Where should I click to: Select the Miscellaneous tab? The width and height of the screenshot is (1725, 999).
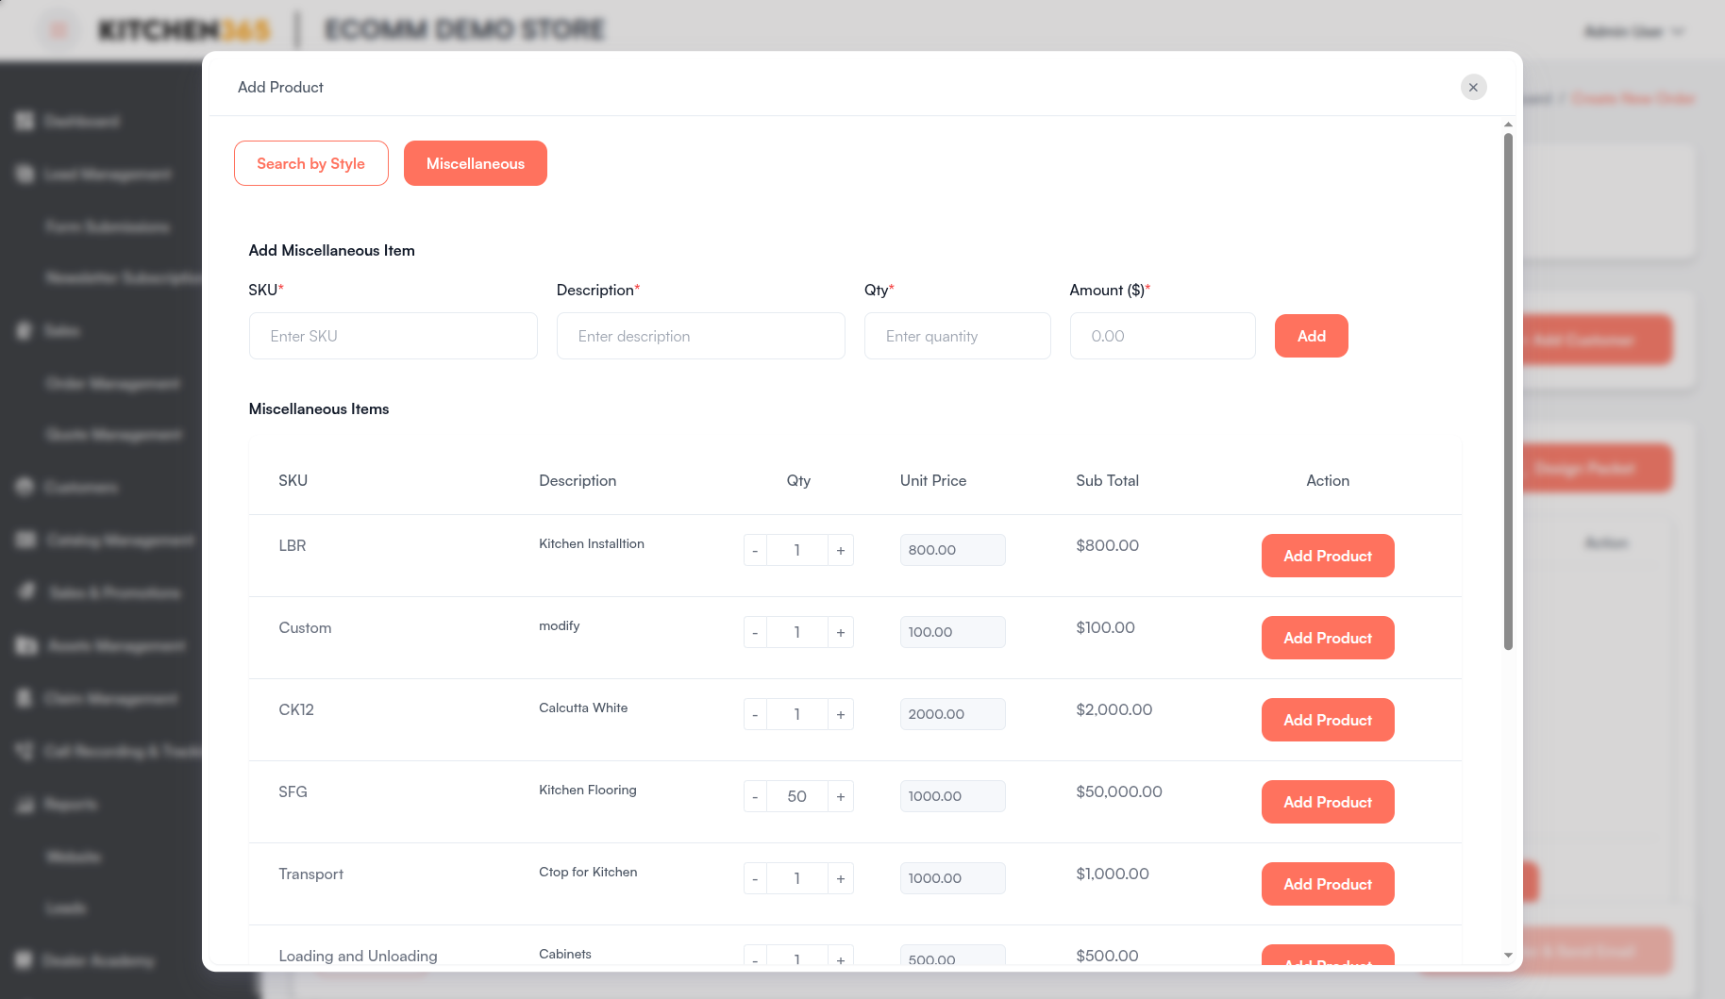pyautogui.click(x=476, y=163)
